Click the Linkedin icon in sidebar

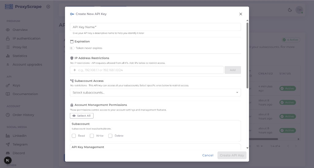(8, 136)
